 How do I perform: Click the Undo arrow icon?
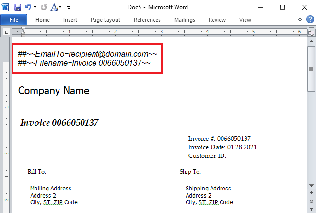[x=28, y=7]
